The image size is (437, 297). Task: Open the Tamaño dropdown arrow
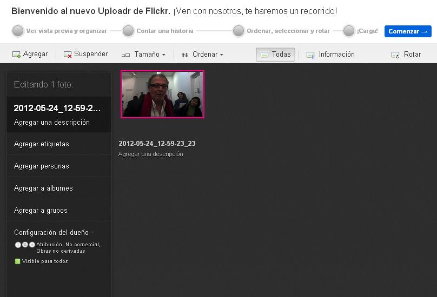164,55
